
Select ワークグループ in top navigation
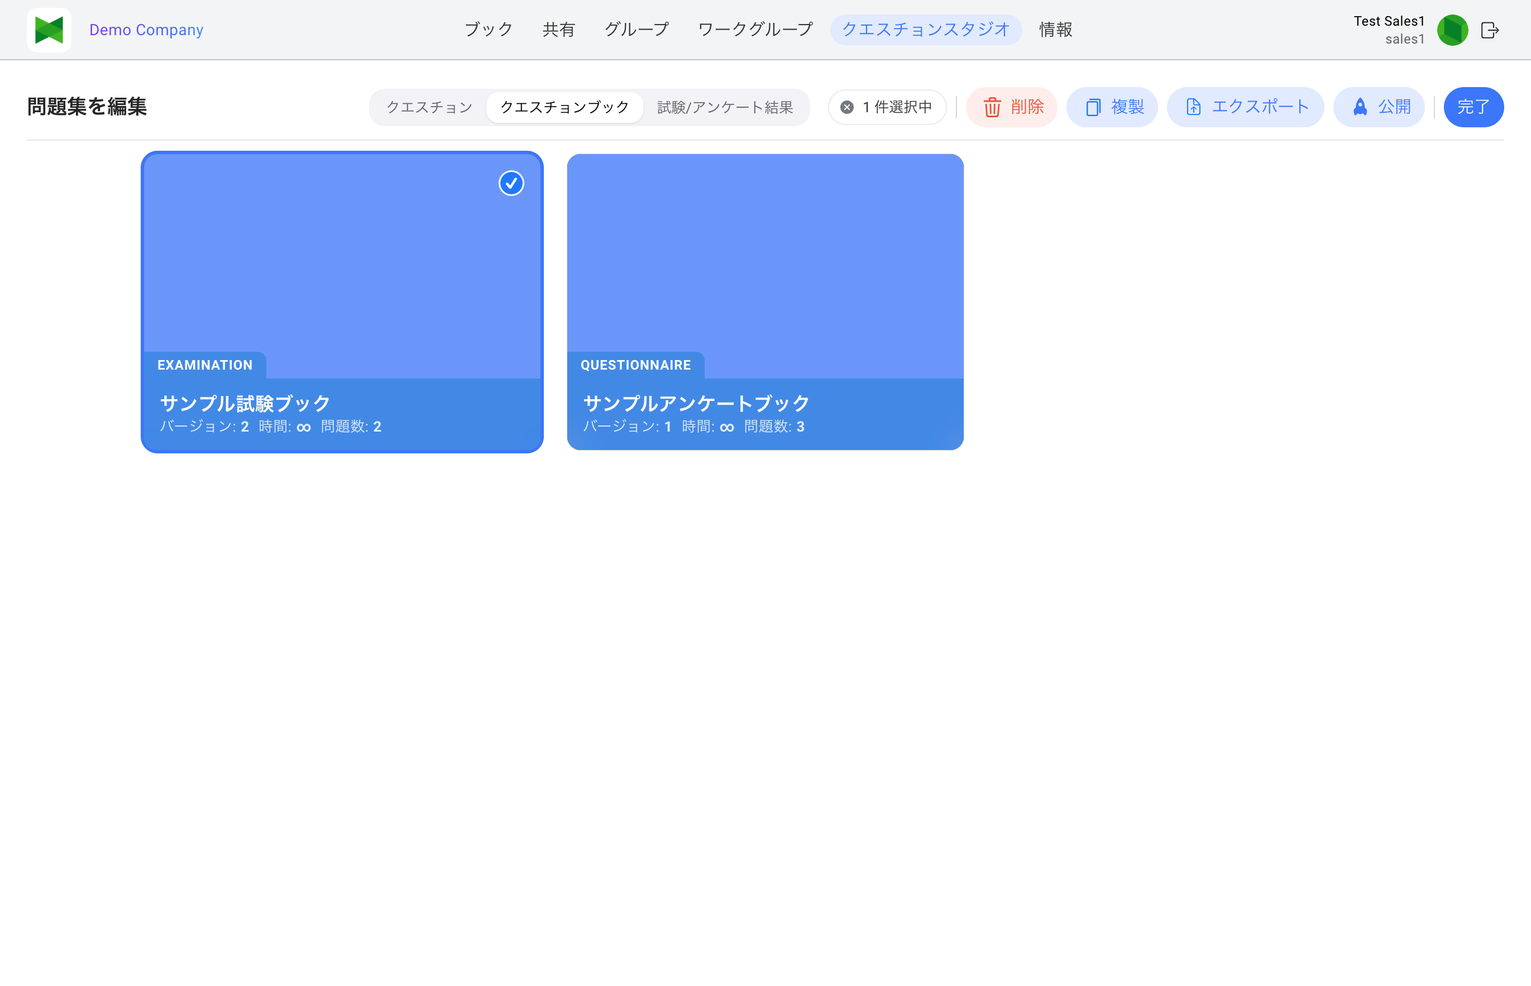coord(755,30)
